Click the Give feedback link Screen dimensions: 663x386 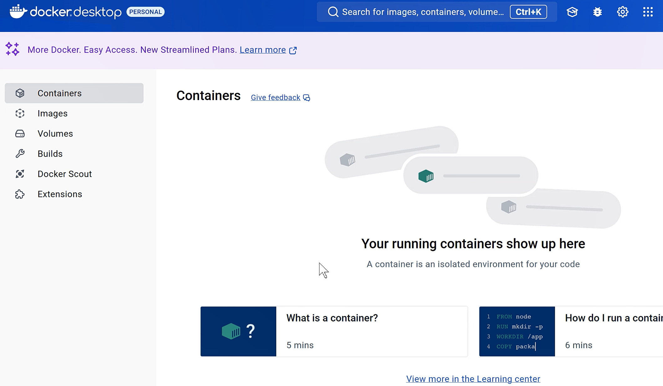(x=276, y=98)
